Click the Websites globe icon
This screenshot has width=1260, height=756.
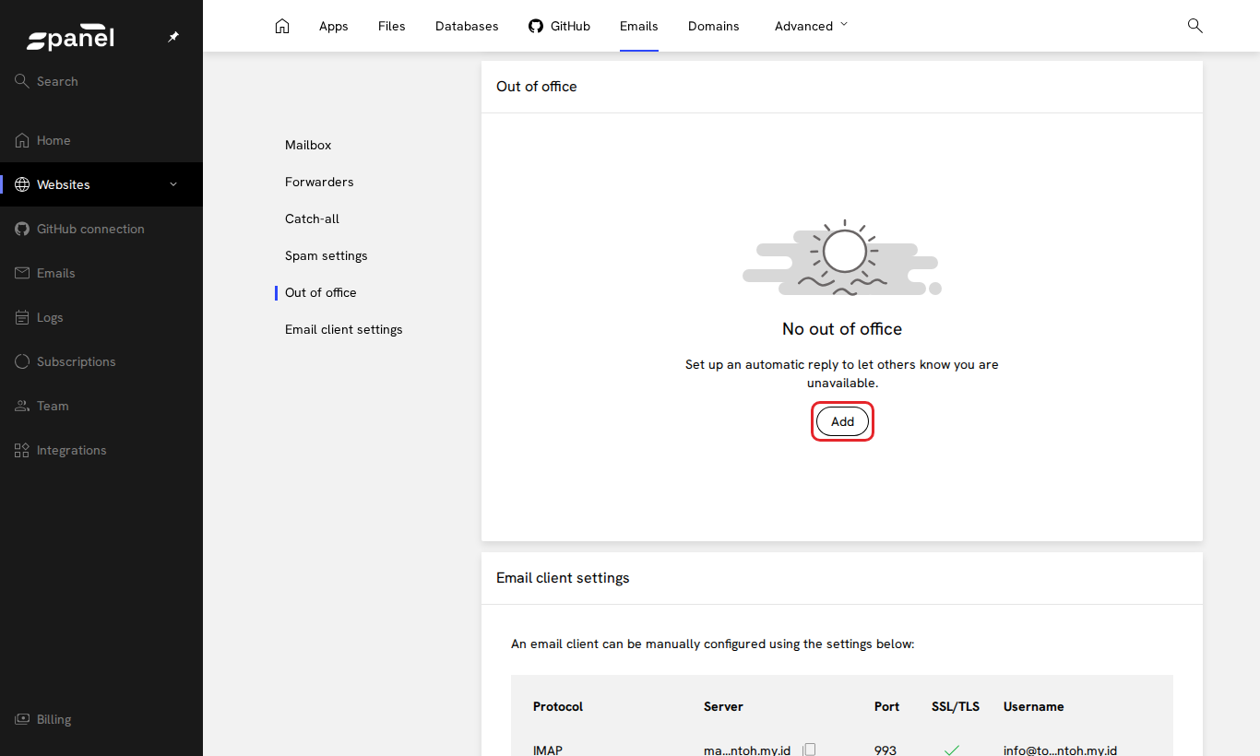[22, 184]
